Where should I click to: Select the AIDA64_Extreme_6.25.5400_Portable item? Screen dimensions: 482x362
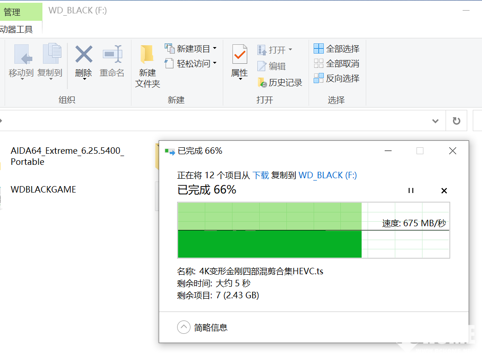[67, 156]
